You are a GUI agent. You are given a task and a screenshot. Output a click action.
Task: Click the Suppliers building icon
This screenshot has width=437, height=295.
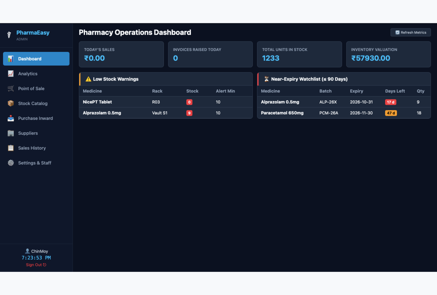11,133
